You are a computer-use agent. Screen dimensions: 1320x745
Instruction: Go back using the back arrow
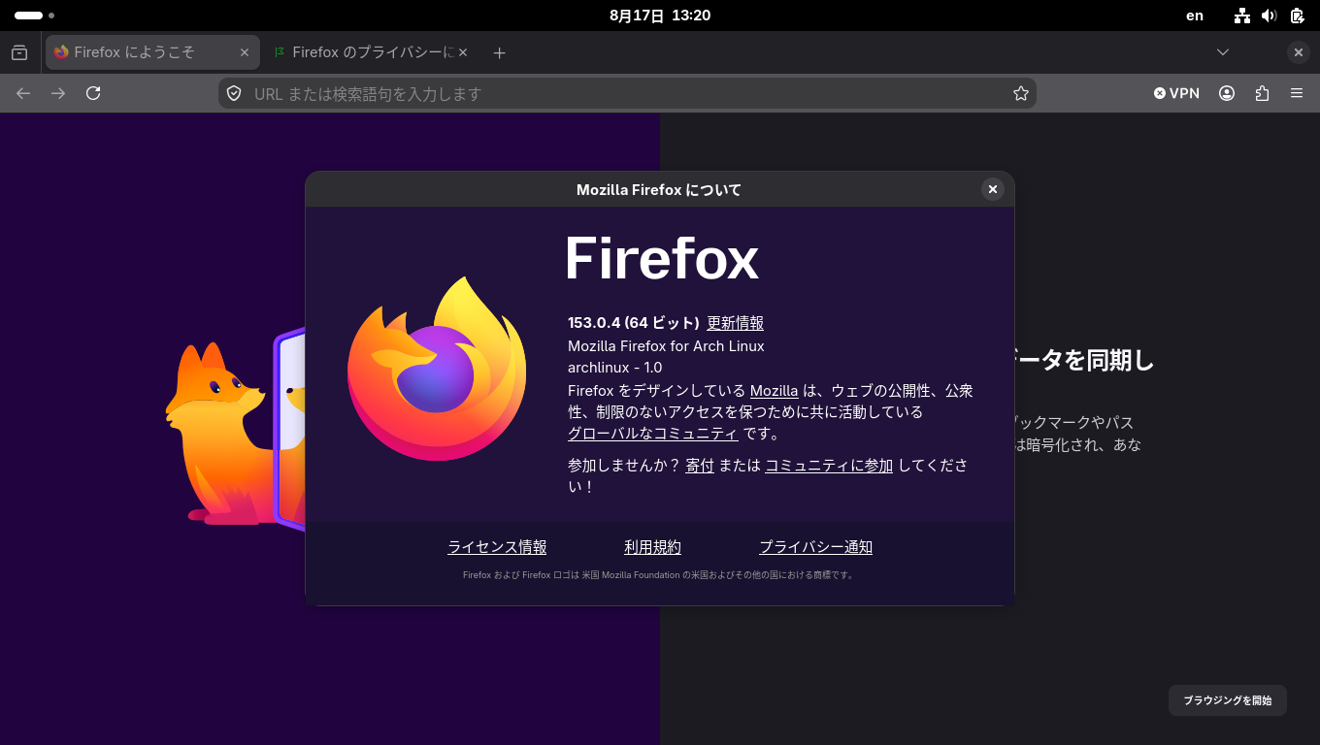23,93
